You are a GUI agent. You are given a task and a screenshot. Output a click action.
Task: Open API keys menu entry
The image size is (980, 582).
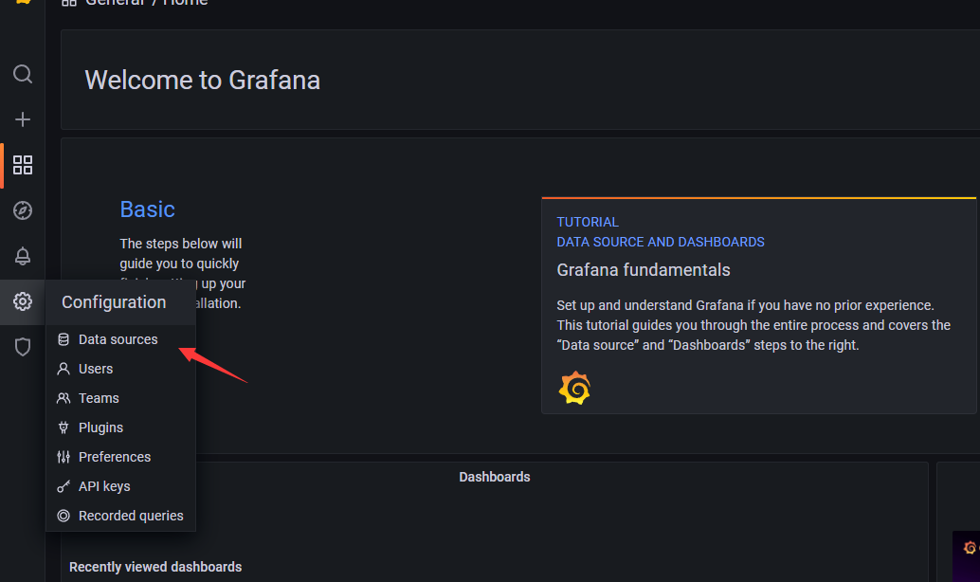coord(104,486)
